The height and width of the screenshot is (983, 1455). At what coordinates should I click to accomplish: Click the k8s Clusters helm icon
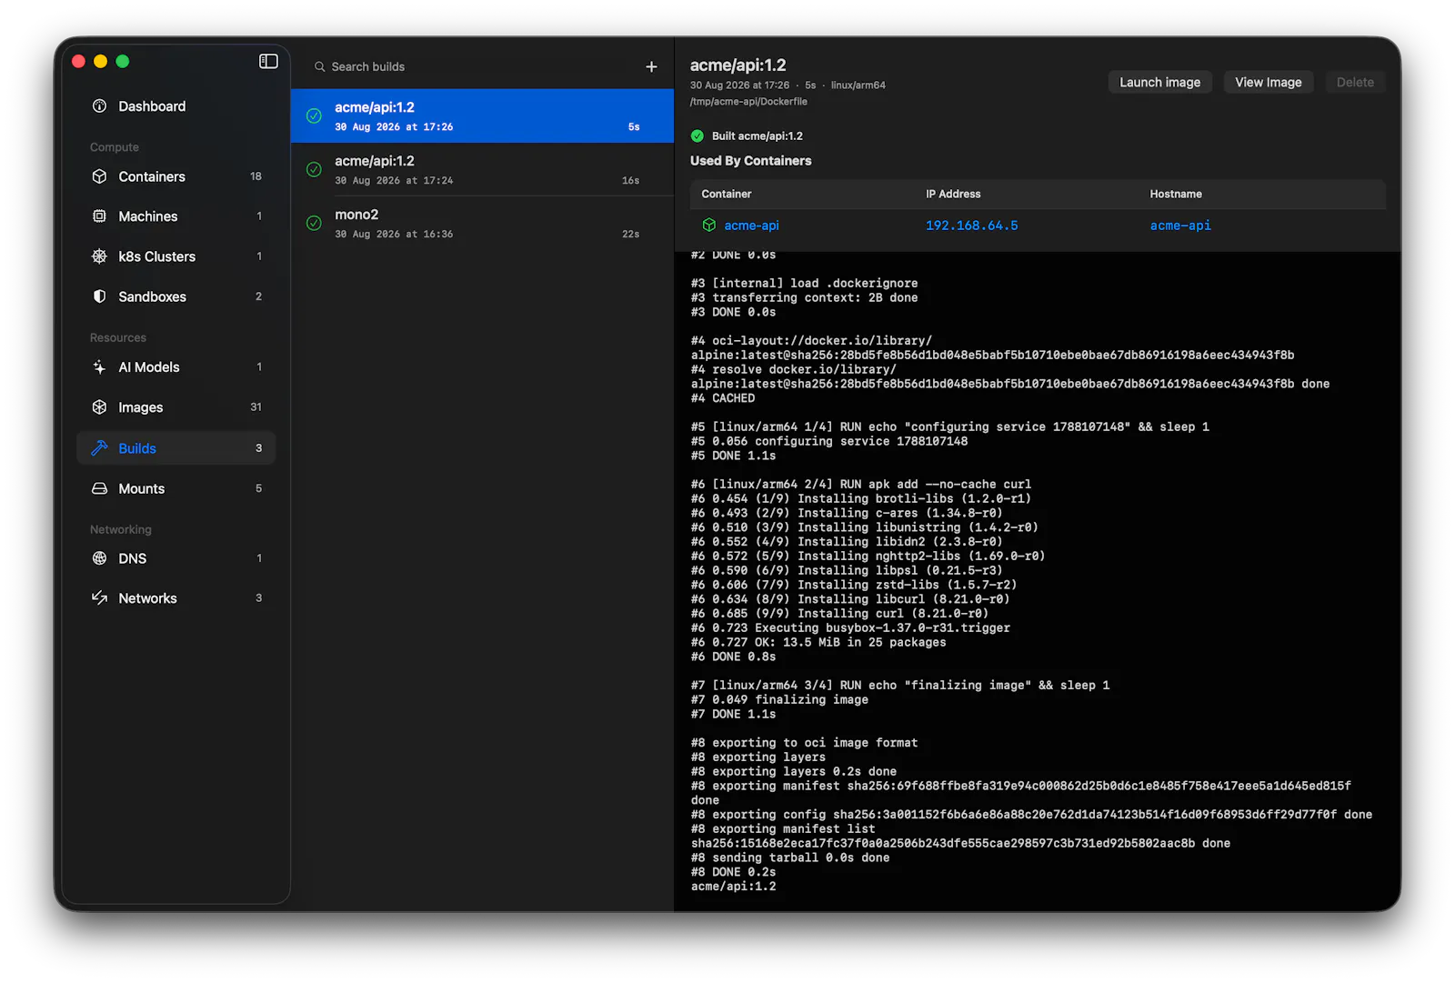click(x=100, y=256)
